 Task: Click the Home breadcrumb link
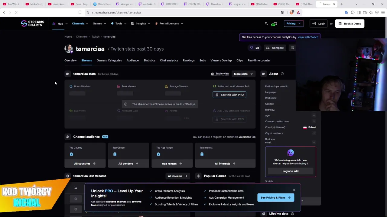68,36
